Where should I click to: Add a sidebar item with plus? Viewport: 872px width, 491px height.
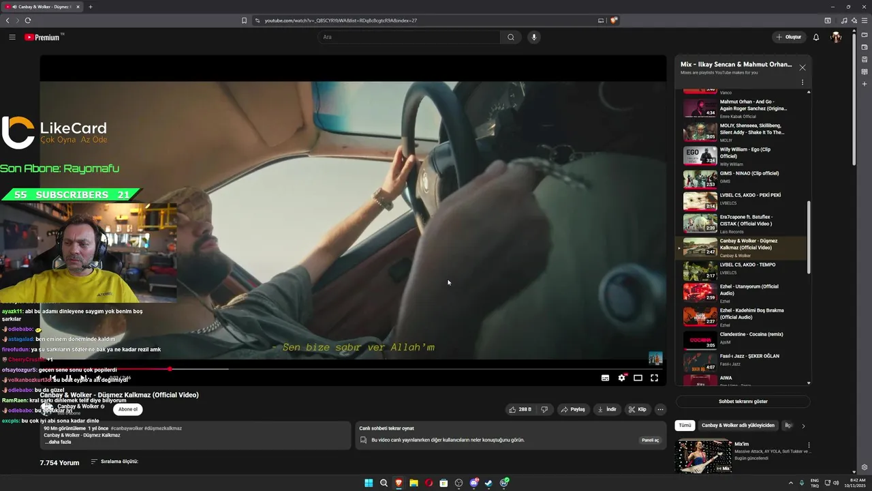(865, 84)
